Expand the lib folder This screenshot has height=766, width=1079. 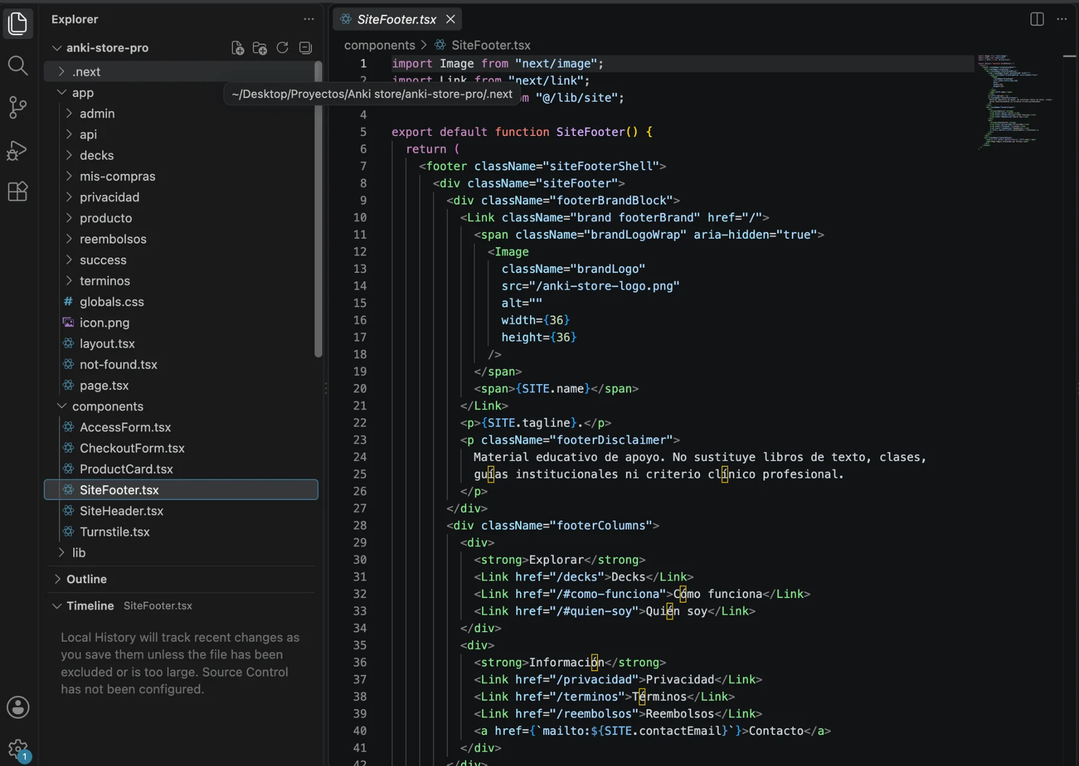coord(180,553)
